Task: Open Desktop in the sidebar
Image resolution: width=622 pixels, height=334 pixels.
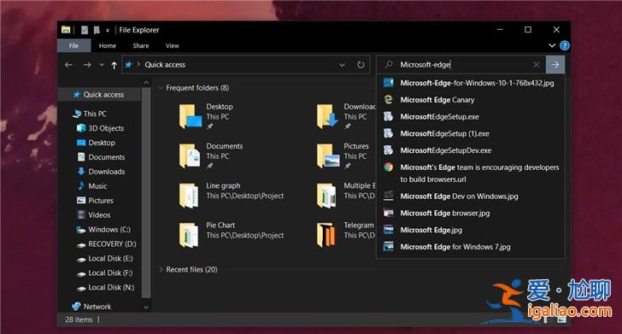Action: click(x=97, y=143)
